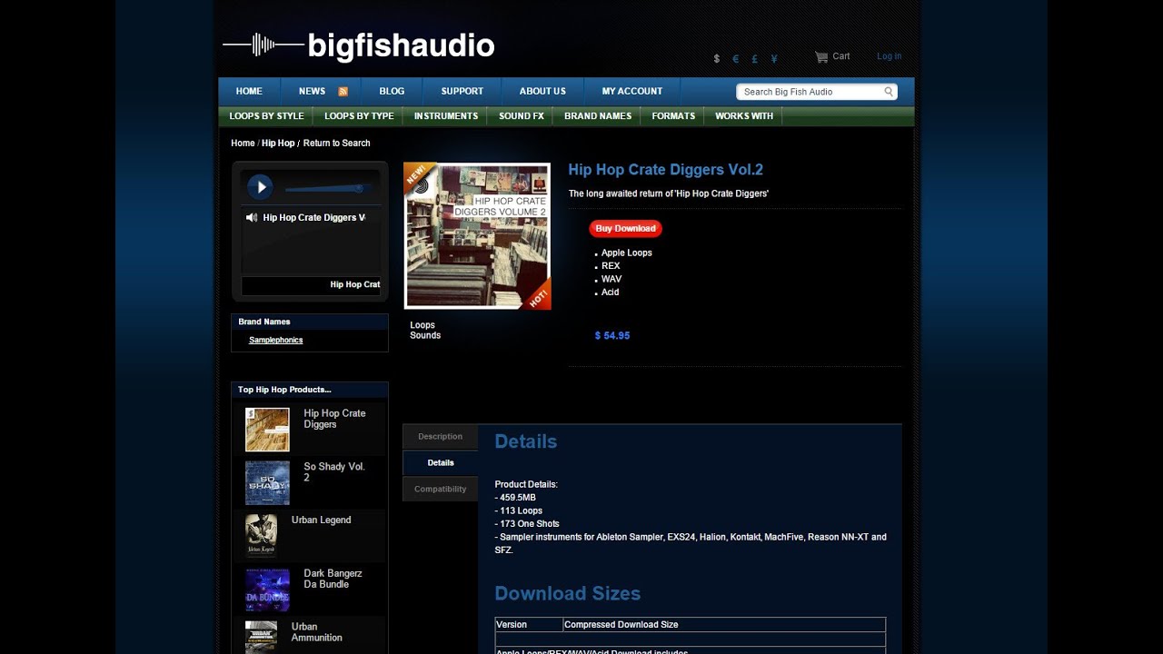Expand BRAND NAMES menu
Screen dimensions: 1163x654
[598, 116]
